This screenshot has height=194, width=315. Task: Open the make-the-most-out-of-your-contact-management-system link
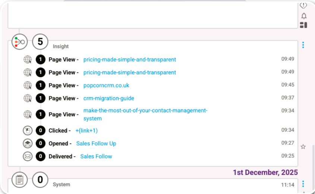pyautogui.click(x=145, y=115)
